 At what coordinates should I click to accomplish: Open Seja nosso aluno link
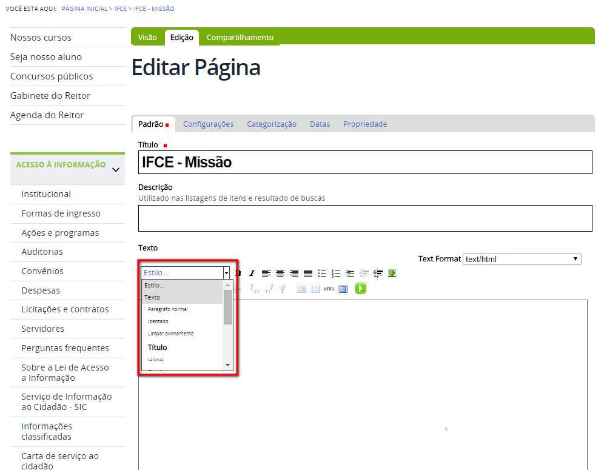pos(46,57)
